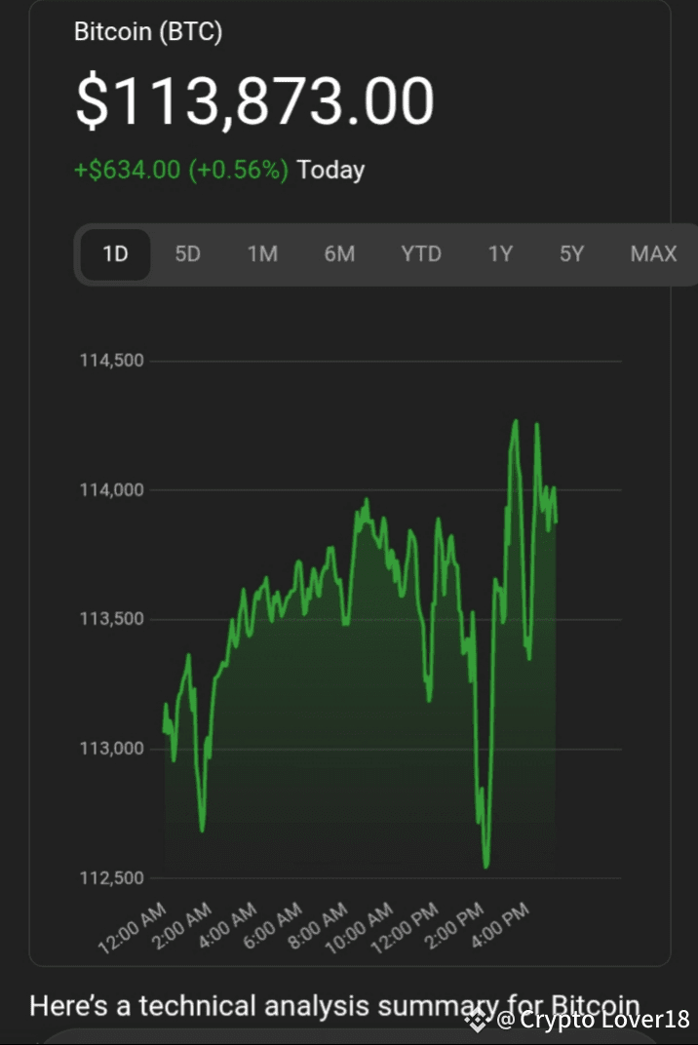
Task: Open the 1Y chart view
Action: [500, 254]
